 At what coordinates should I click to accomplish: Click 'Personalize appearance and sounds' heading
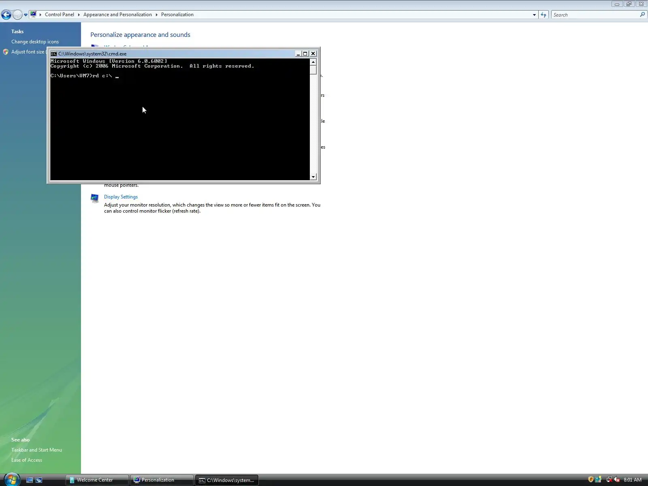click(x=140, y=35)
